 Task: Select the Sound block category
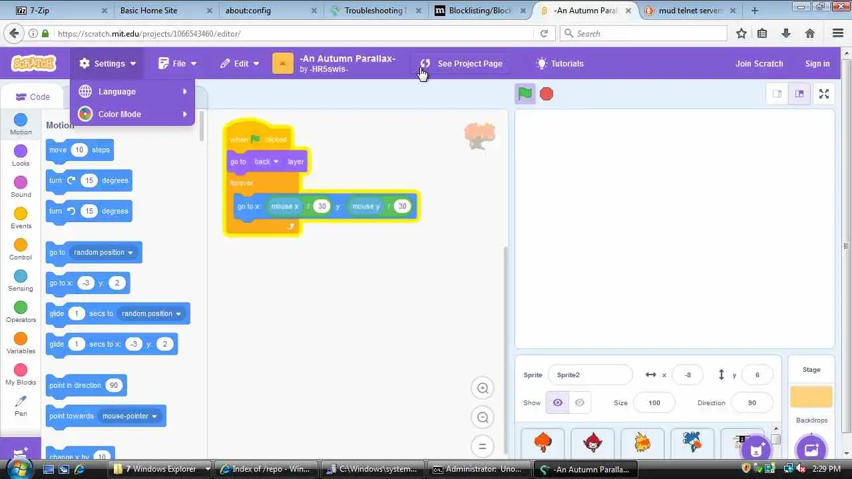(x=21, y=187)
